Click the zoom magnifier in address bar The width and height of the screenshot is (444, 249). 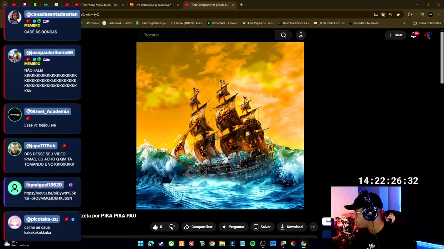tap(391, 15)
